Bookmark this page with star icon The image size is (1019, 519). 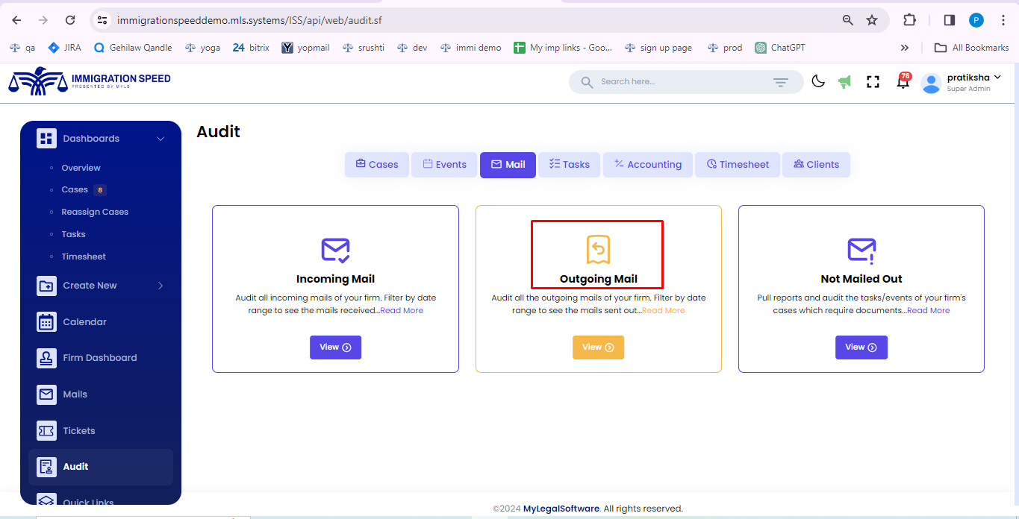click(872, 20)
